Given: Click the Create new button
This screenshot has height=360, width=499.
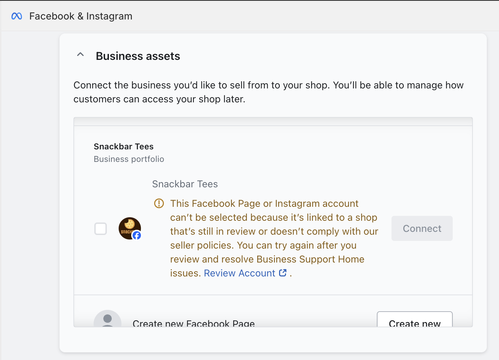Looking at the screenshot, I should click(414, 321).
